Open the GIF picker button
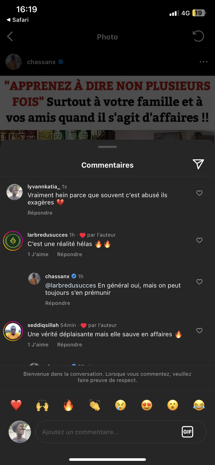Viewport: 215px width, 465px height. (x=187, y=432)
